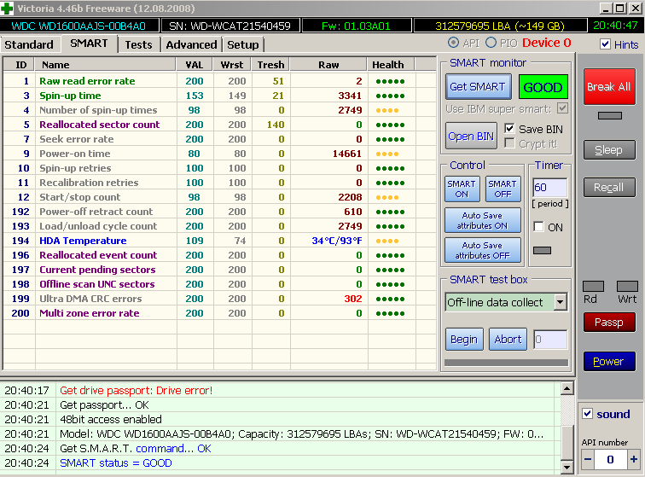Click the API number value field
645x477 pixels.
tap(611, 459)
